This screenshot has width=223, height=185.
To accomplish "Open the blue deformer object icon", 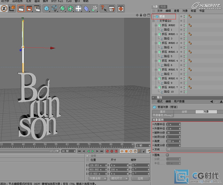I will click(x=86, y=9).
